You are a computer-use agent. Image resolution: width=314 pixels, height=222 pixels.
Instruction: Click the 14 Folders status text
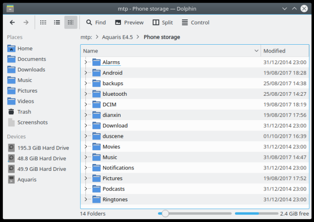point(92,214)
